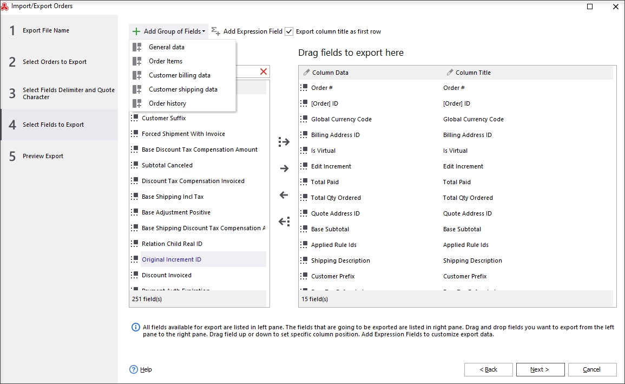
Task: Toggle Export column title as first row
Action: 289,31
